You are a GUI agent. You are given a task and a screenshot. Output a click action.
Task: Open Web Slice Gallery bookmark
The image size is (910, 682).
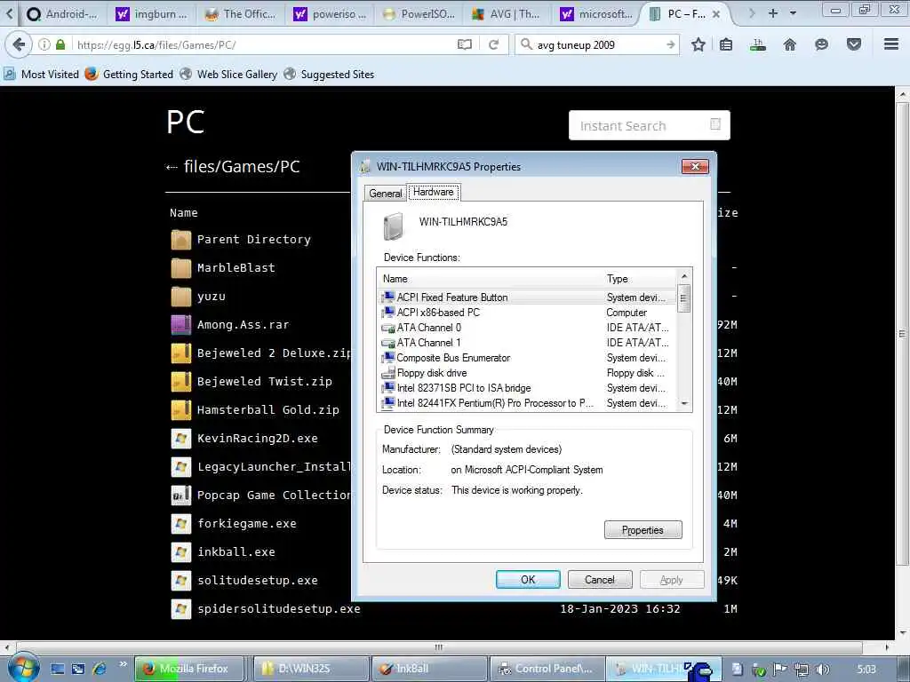tap(228, 75)
